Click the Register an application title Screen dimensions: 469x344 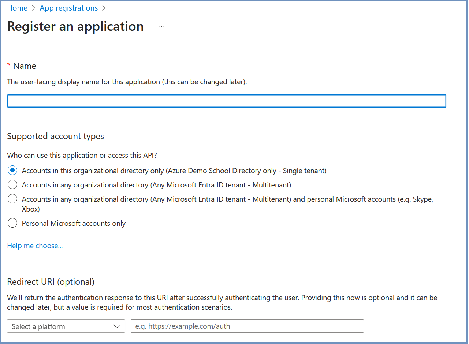click(75, 26)
